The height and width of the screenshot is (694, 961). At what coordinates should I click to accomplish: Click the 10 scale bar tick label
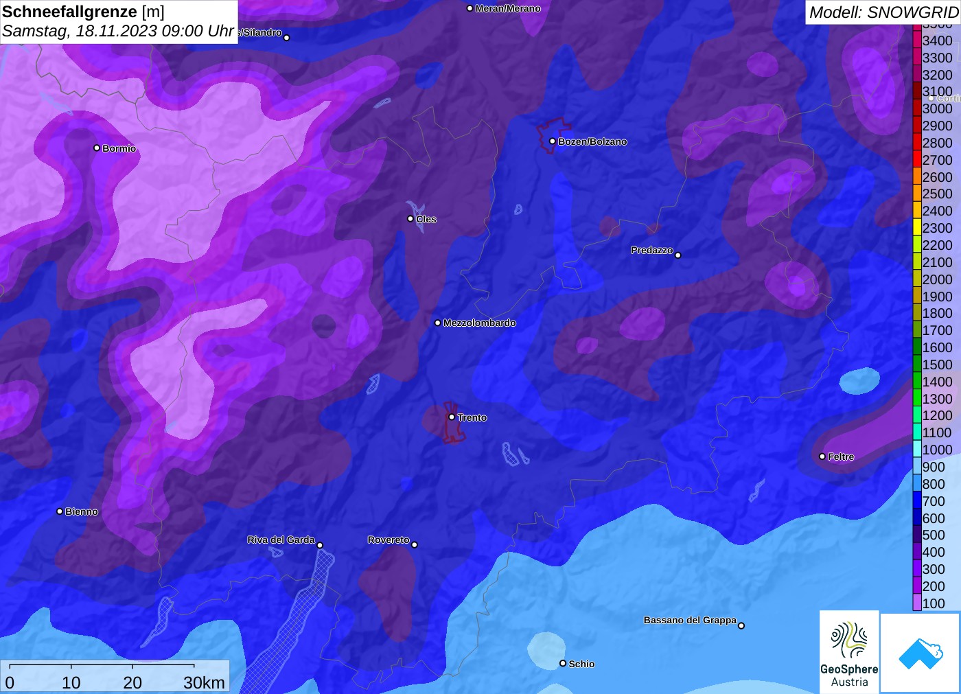click(x=71, y=682)
